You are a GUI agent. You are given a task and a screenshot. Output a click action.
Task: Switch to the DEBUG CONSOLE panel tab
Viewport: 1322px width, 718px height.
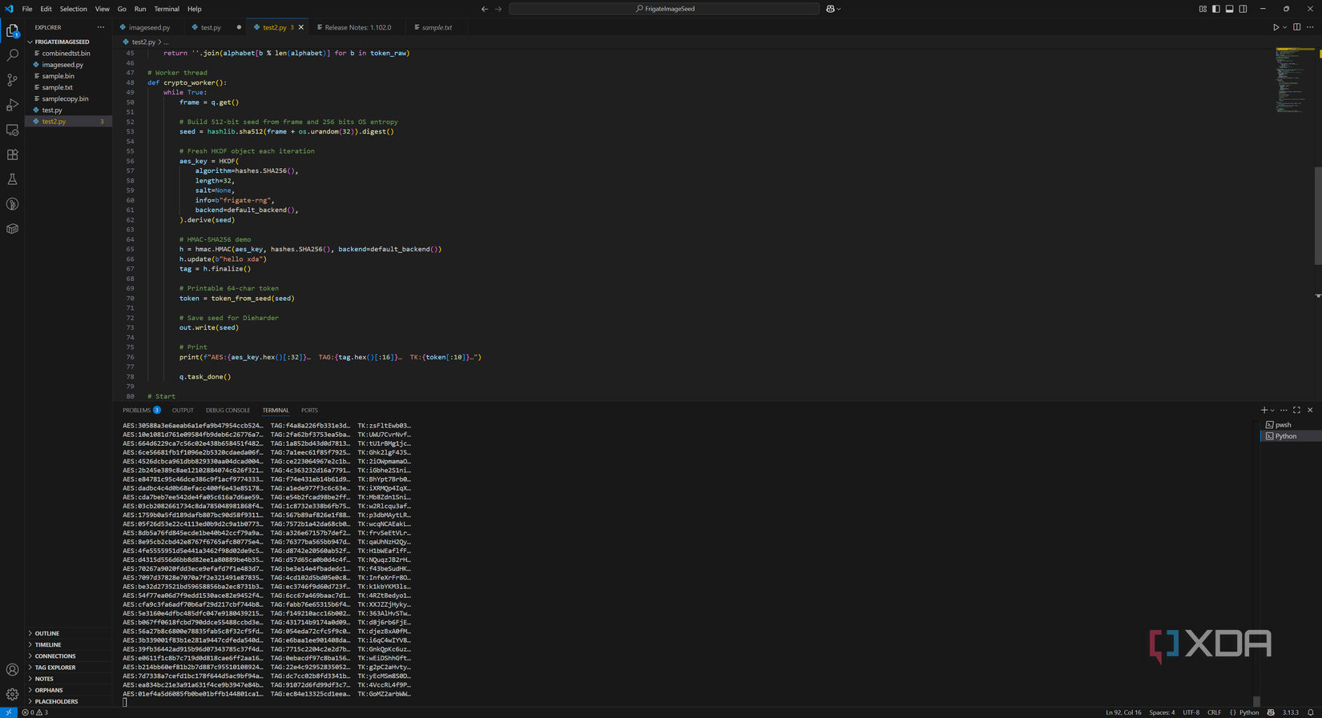coord(228,410)
